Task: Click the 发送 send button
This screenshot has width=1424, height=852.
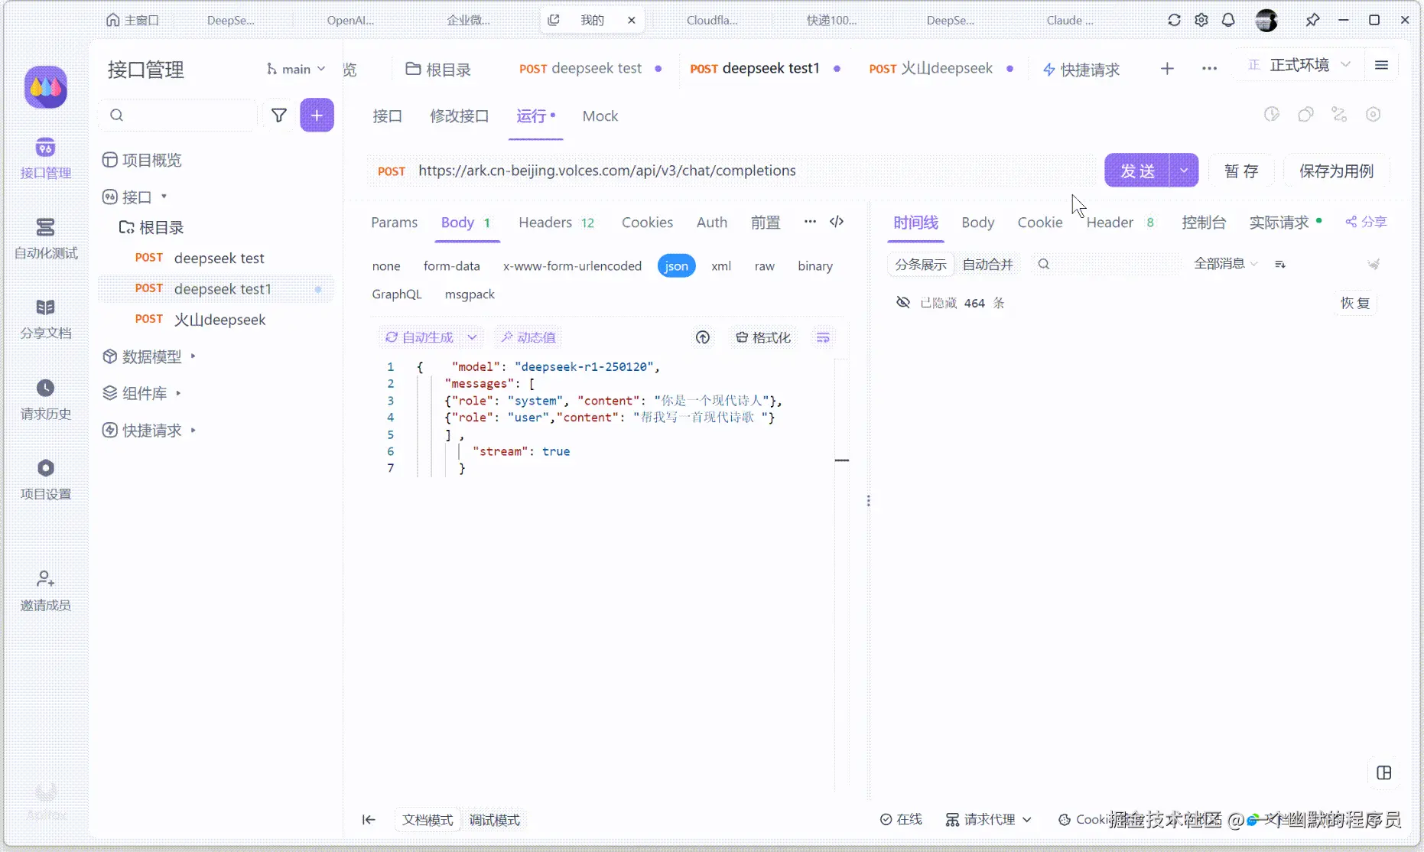Action: click(x=1137, y=171)
